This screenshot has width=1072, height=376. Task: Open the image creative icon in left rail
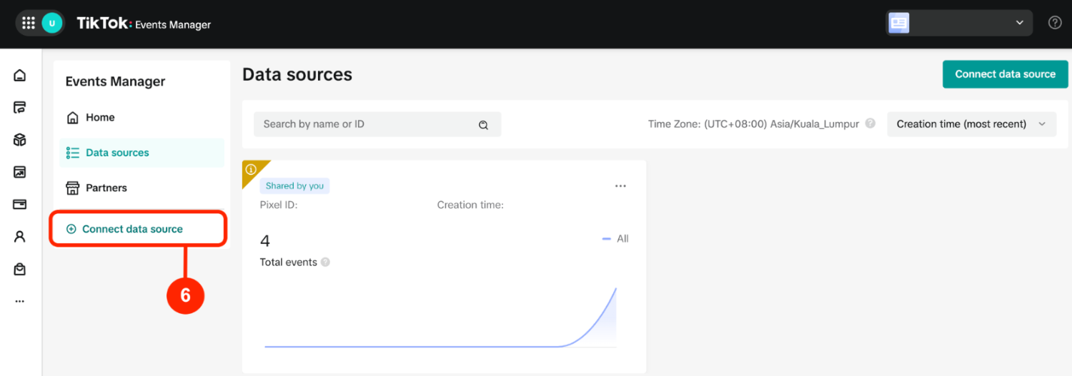pos(20,172)
